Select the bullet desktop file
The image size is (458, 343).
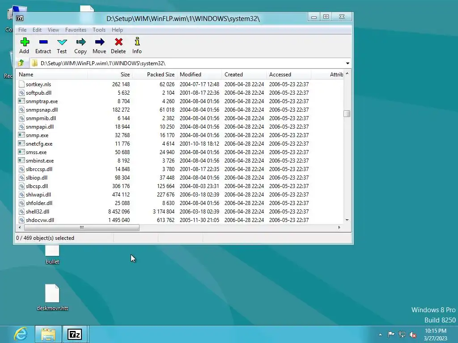pos(52,255)
